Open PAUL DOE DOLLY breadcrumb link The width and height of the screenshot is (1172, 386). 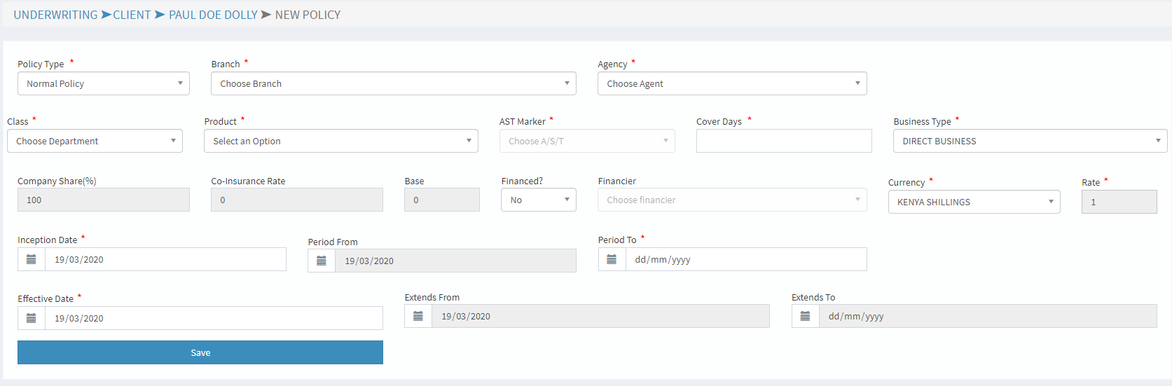(x=213, y=15)
